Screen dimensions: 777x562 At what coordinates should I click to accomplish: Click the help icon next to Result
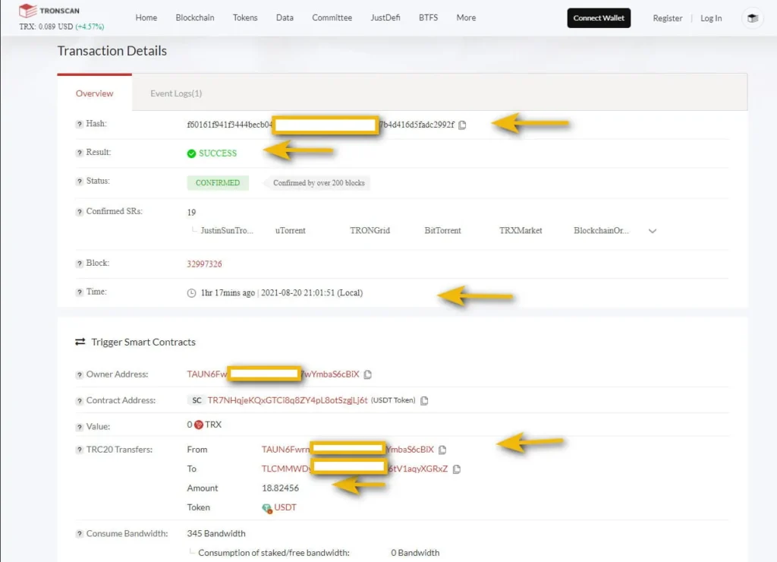[79, 153]
